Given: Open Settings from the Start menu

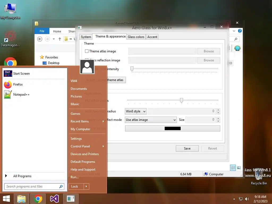Looking at the screenshot, I should pos(76,139).
